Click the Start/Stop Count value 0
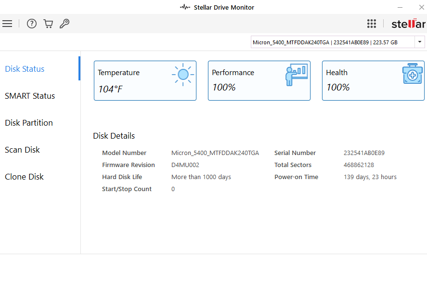This screenshot has height=285, width=427. (x=173, y=189)
